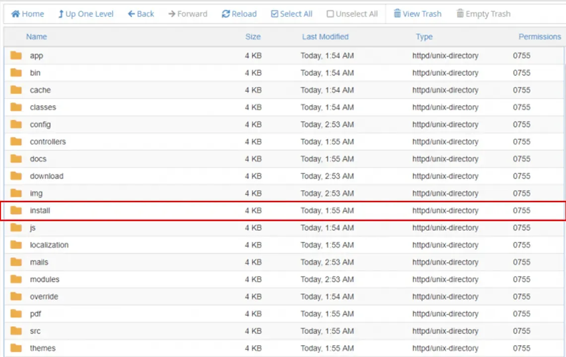Click the override folder name
Screen dimensions: 566x357
[44, 297]
